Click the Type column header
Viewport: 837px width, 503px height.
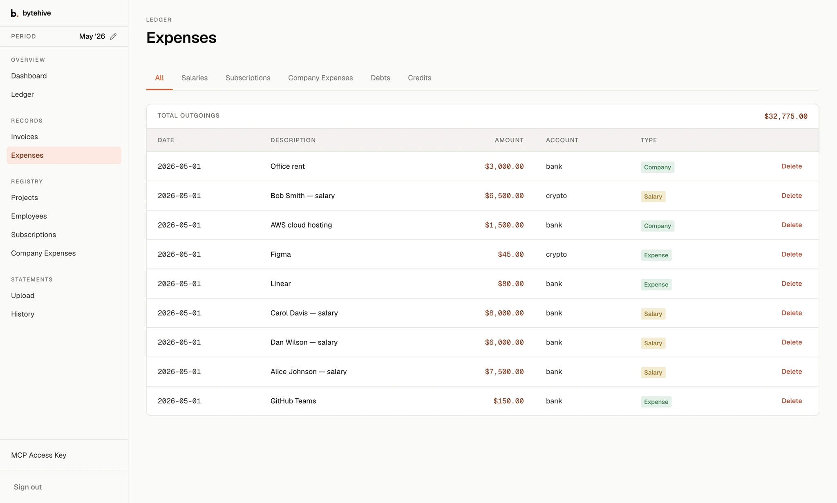point(649,140)
